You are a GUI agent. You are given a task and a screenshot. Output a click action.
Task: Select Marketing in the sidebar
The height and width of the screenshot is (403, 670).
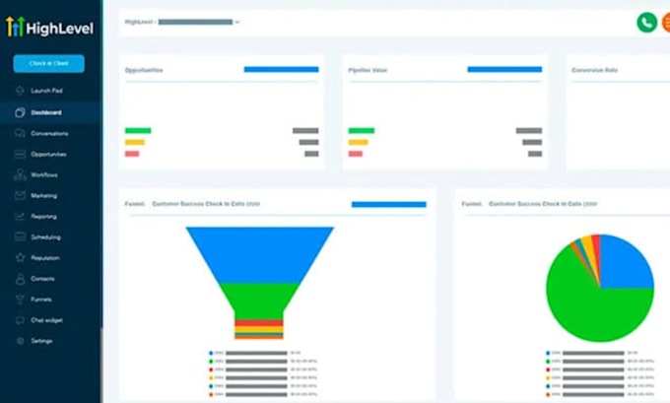tap(43, 196)
